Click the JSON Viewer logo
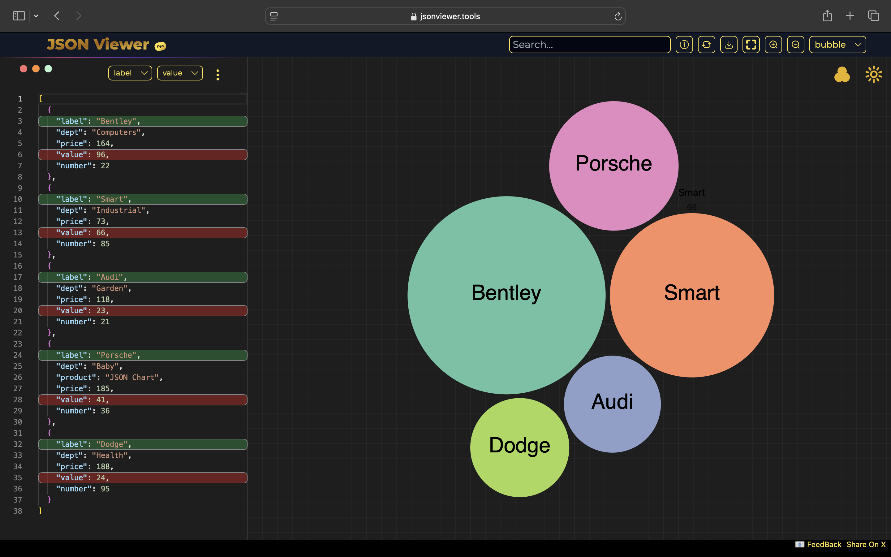Image resolution: width=891 pixels, height=557 pixels. 98,45
